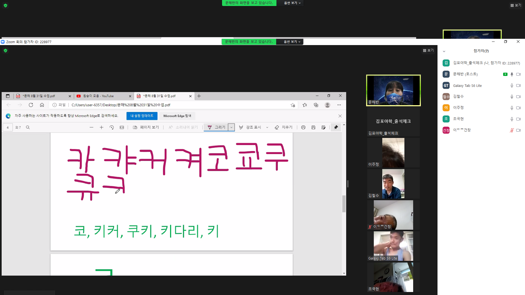Click the PDF zoom in plus icon

[101, 127]
